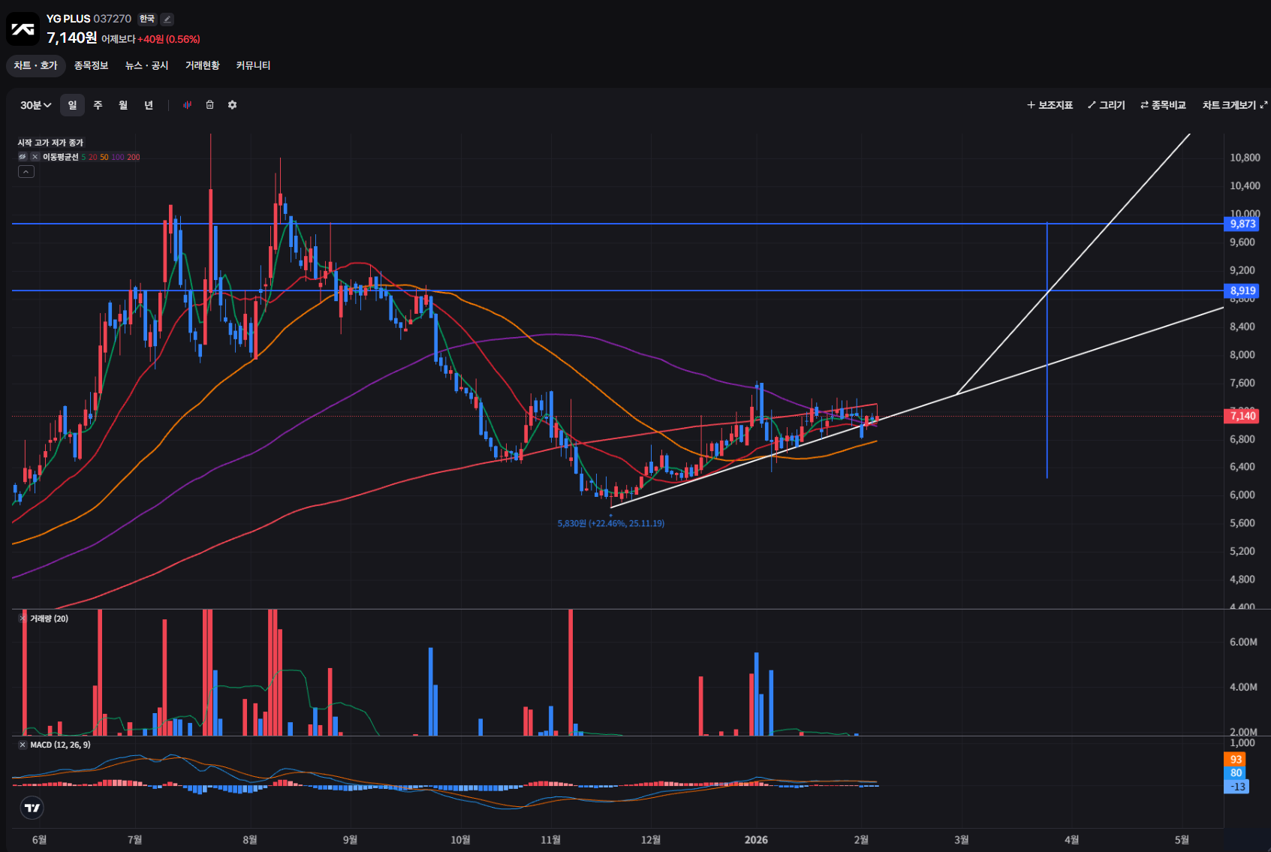The height and width of the screenshot is (852, 1271).
Task: Click the 7,140원 headline price
Action: pyautogui.click(x=72, y=38)
